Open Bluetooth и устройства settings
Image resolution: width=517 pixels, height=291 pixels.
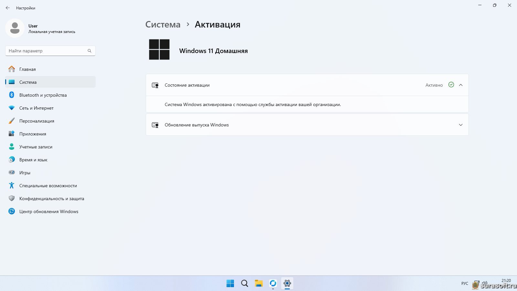pyautogui.click(x=50, y=95)
